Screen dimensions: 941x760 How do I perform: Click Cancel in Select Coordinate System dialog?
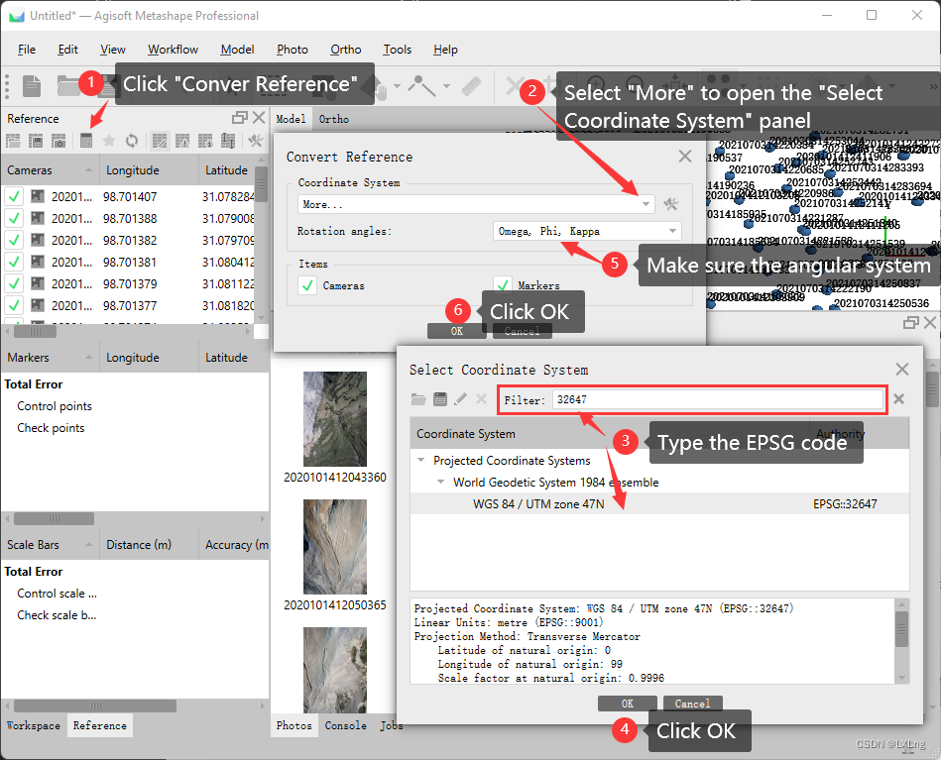tap(692, 703)
